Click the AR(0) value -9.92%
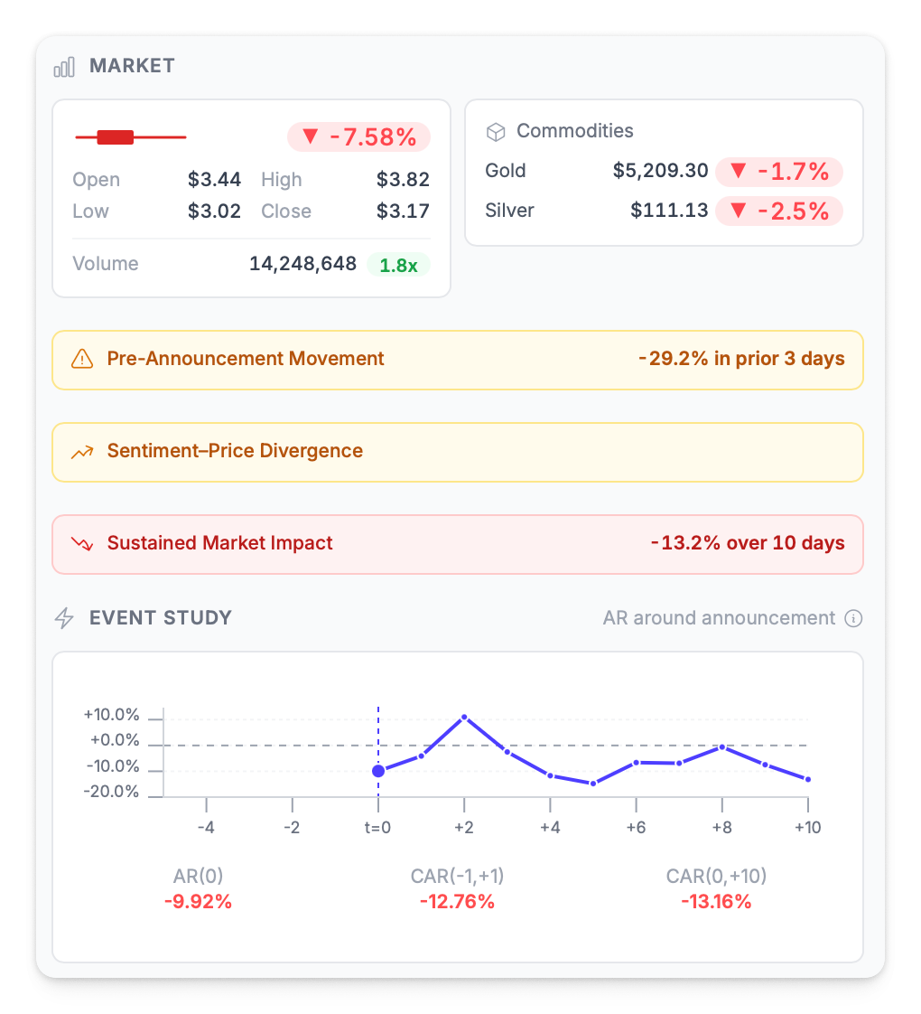Screen dimensions: 921x1014 [x=198, y=901]
